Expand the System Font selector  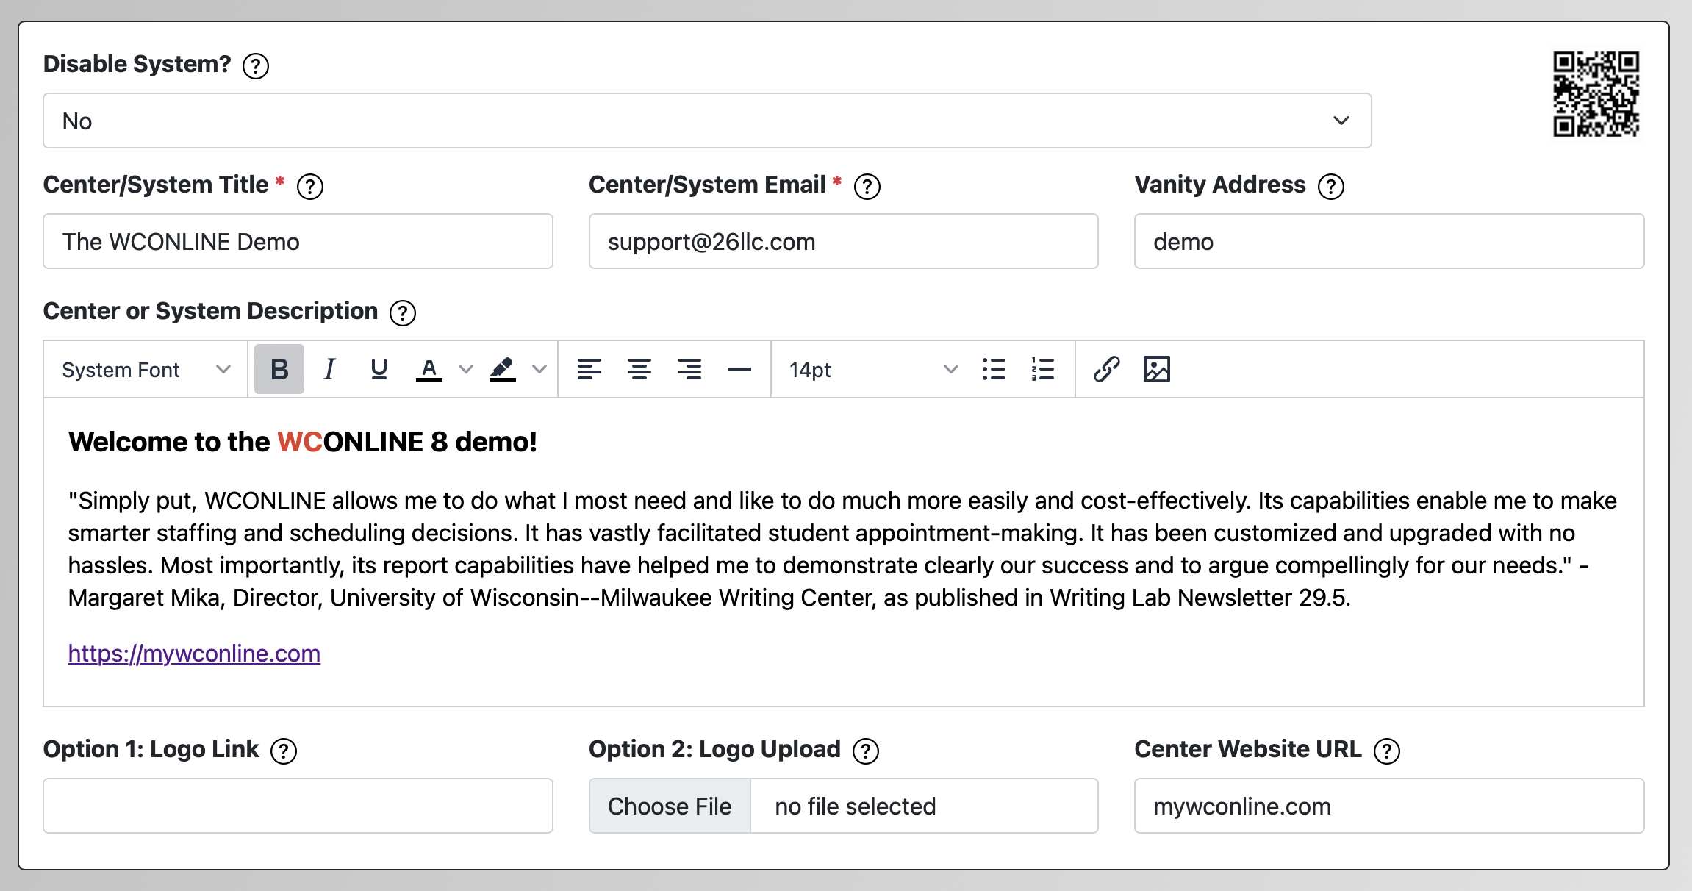(146, 369)
